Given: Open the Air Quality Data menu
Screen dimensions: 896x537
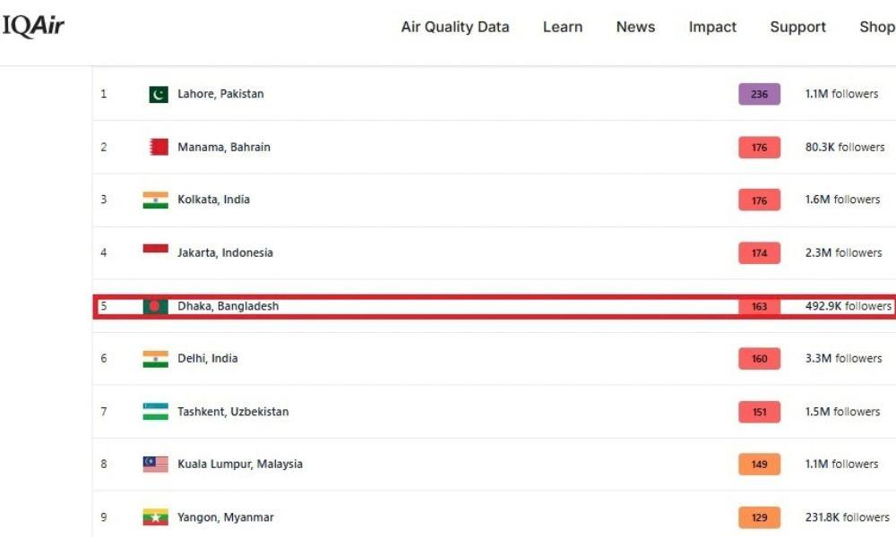Looking at the screenshot, I should 455,27.
